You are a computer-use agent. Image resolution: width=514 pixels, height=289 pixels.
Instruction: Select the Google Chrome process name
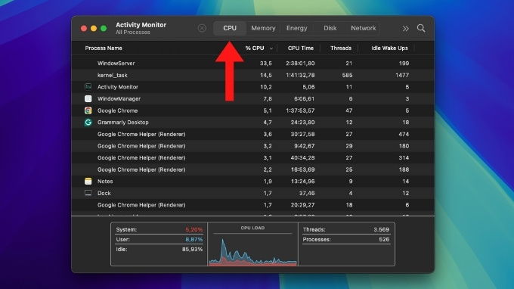click(117, 110)
